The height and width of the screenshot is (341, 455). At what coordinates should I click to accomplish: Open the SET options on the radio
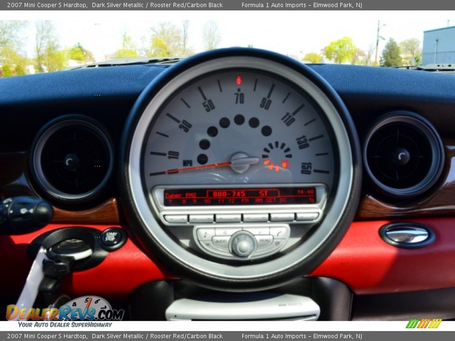(x=271, y=201)
